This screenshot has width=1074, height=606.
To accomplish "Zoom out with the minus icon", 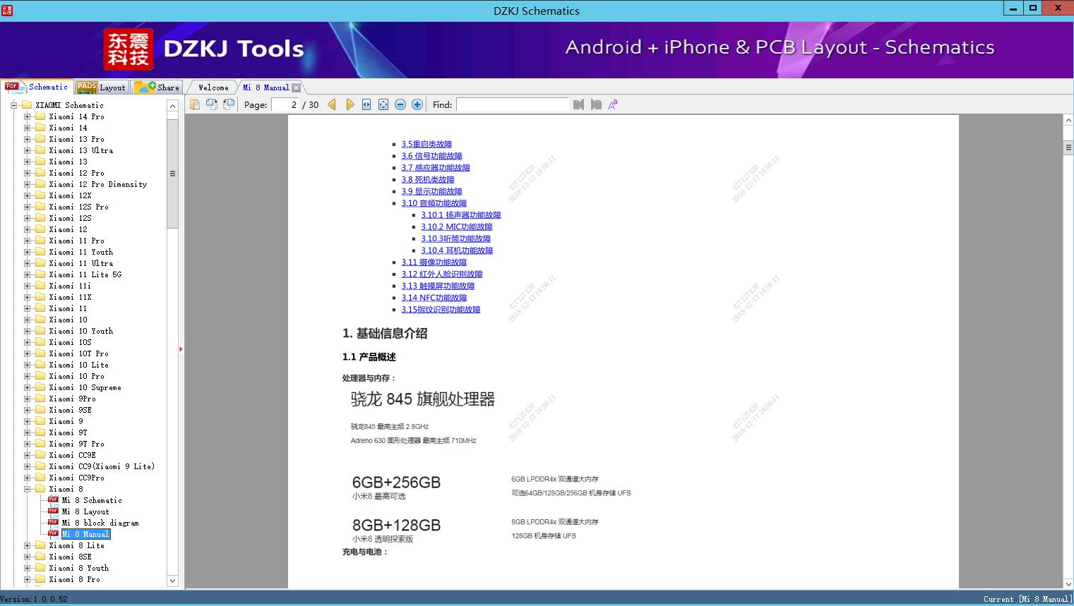I will click(x=400, y=104).
